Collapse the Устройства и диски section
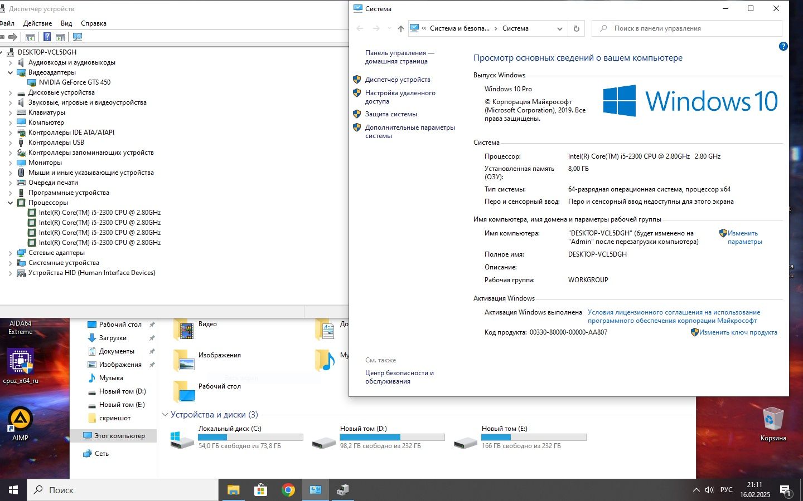 pos(165,415)
